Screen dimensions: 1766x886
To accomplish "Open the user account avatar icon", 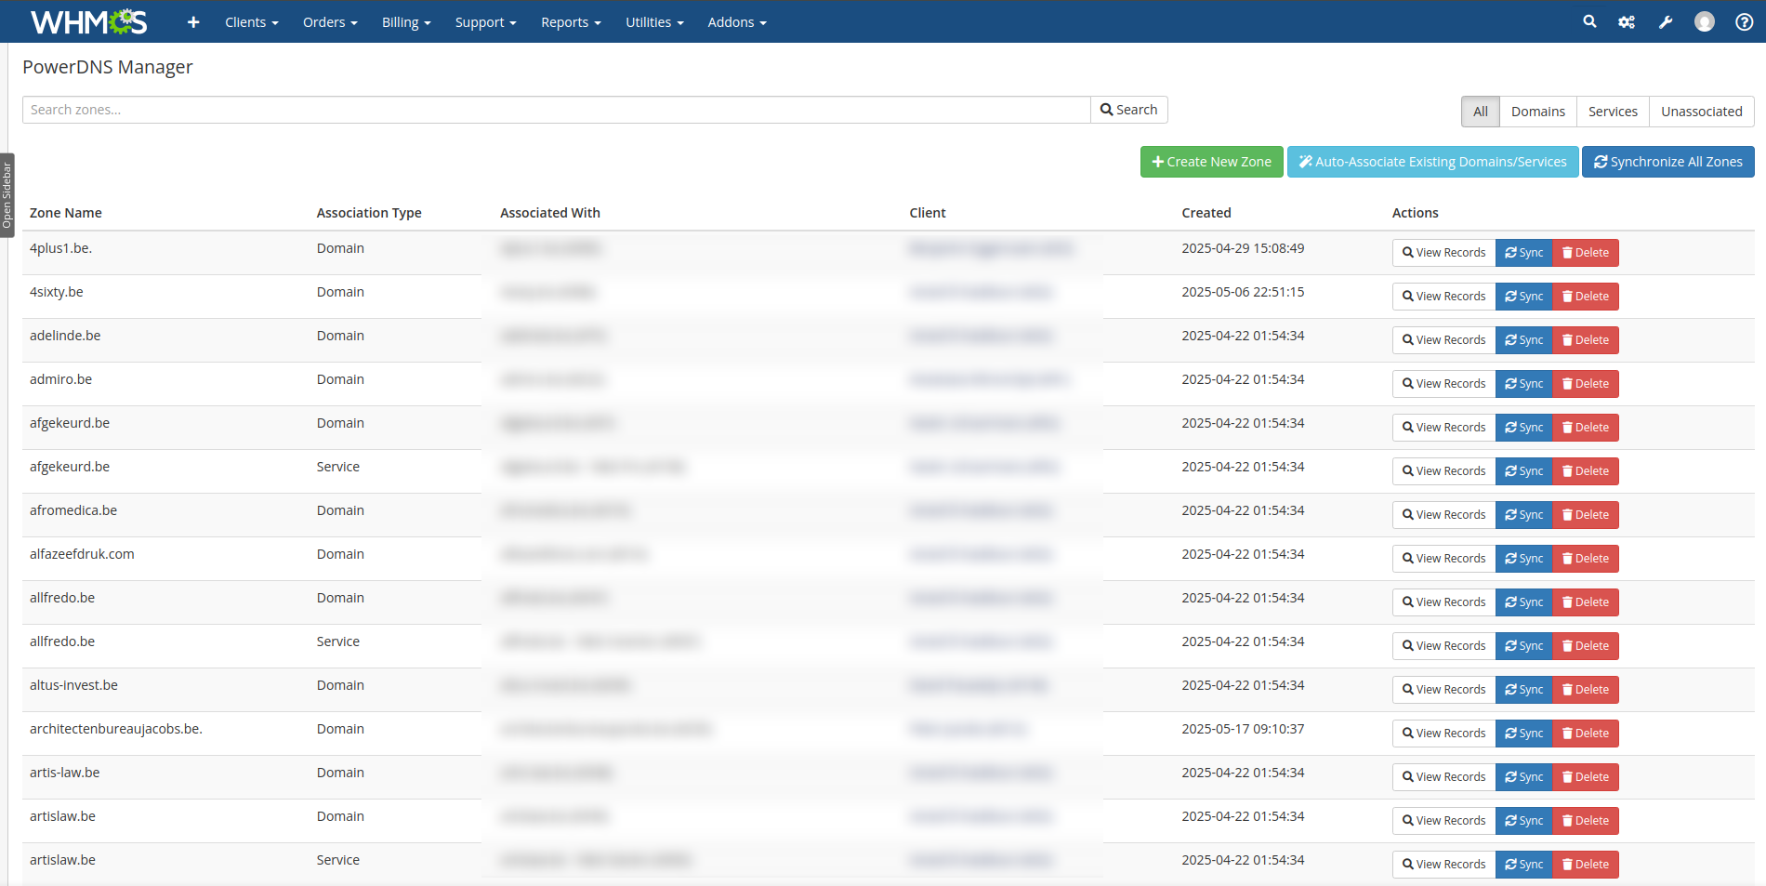I will click(x=1705, y=21).
